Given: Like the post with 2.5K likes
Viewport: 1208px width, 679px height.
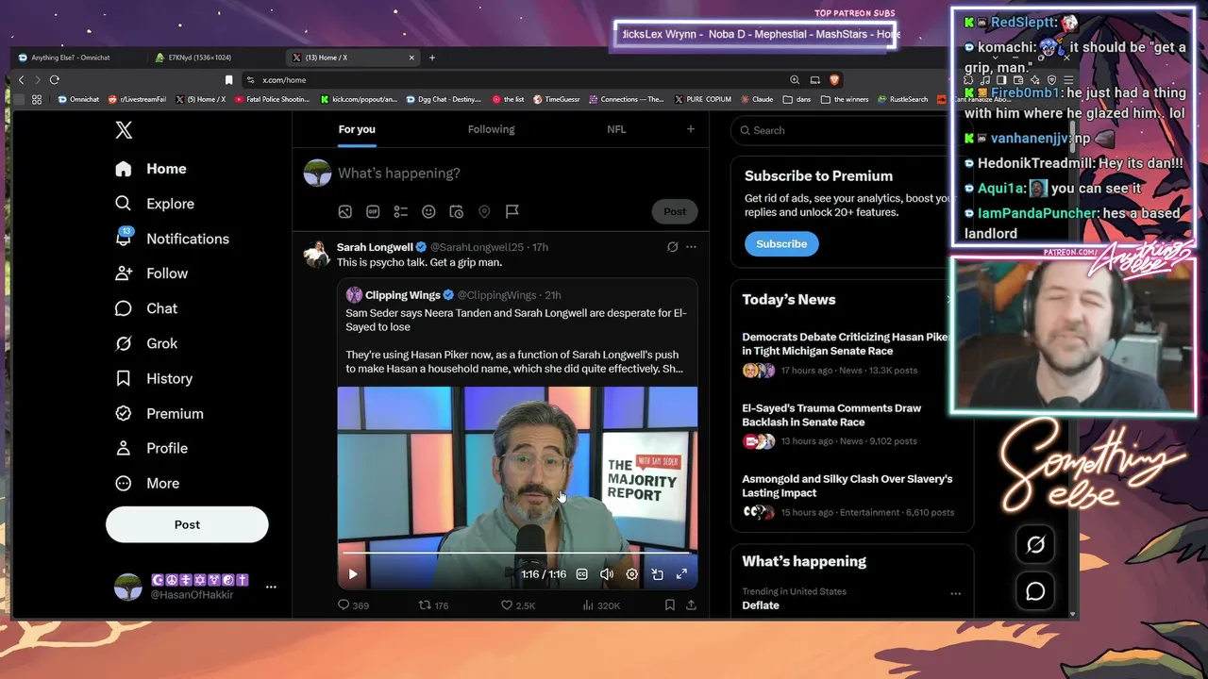Looking at the screenshot, I should click(518, 604).
